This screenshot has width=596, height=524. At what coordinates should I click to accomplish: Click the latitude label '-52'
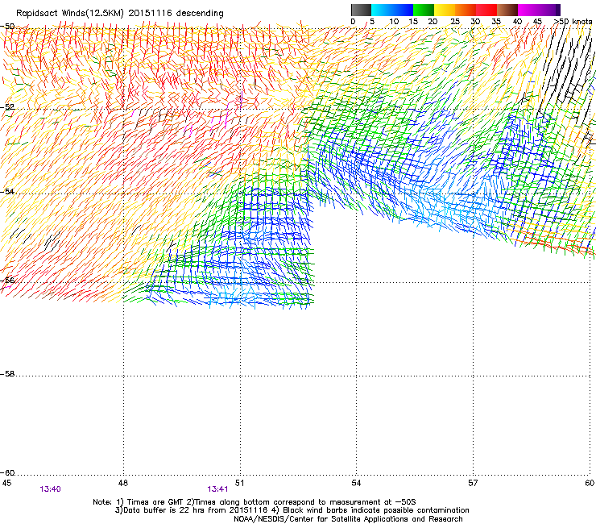pyautogui.click(x=7, y=107)
